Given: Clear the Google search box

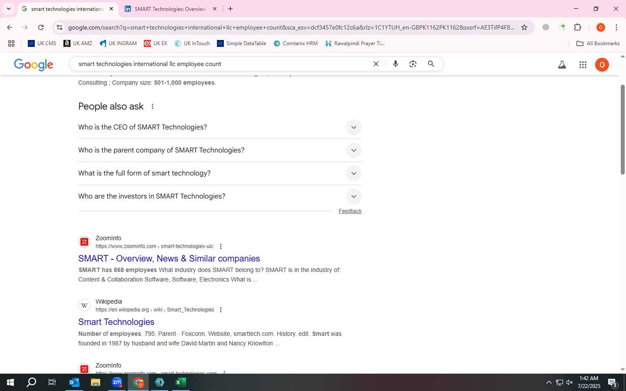Looking at the screenshot, I should (376, 64).
